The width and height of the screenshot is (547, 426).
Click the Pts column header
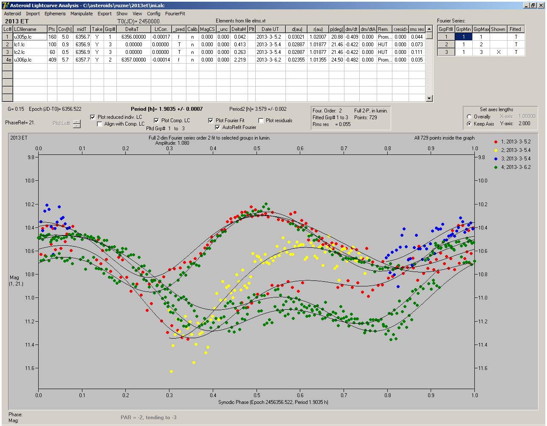point(52,29)
